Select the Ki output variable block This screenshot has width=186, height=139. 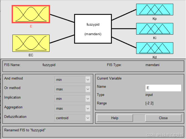click(x=154, y=29)
